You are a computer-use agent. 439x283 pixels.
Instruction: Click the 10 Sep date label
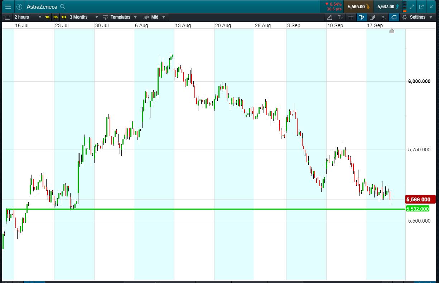[x=336, y=26]
